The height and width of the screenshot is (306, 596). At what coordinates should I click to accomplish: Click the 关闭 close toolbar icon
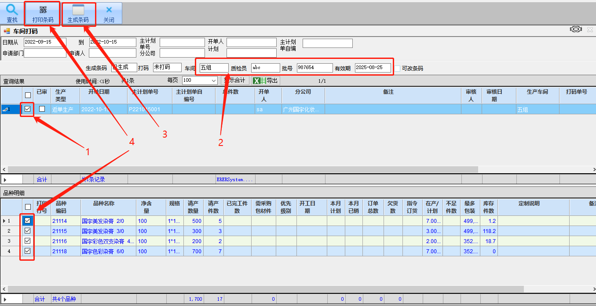(x=109, y=10)
